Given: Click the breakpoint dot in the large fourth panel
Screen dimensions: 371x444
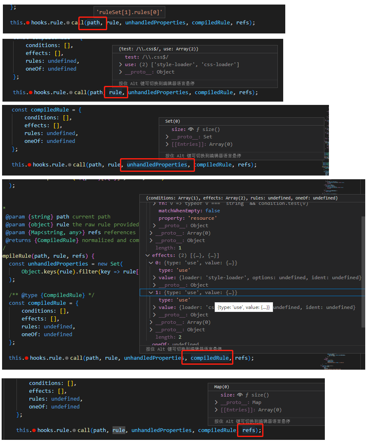Looking at the screenshot, I should 26,358.
